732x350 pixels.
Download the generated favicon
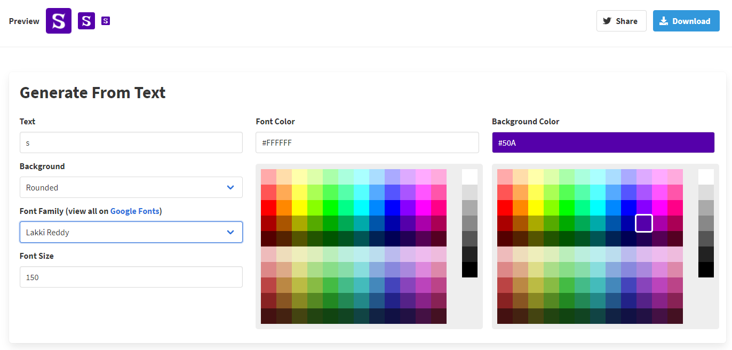point(686,21)
